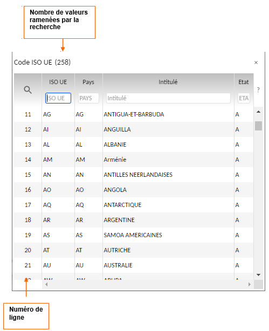Image resolution: width=269 pixels, height=331 pixels.
Task: Select the Arménie row
Action: [134, 160]
